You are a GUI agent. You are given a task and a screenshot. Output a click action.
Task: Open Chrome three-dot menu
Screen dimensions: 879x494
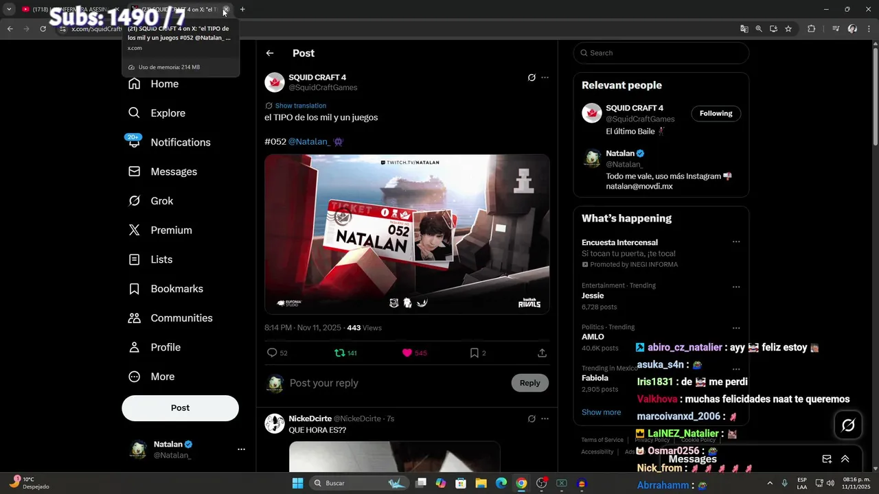(869, 29)
